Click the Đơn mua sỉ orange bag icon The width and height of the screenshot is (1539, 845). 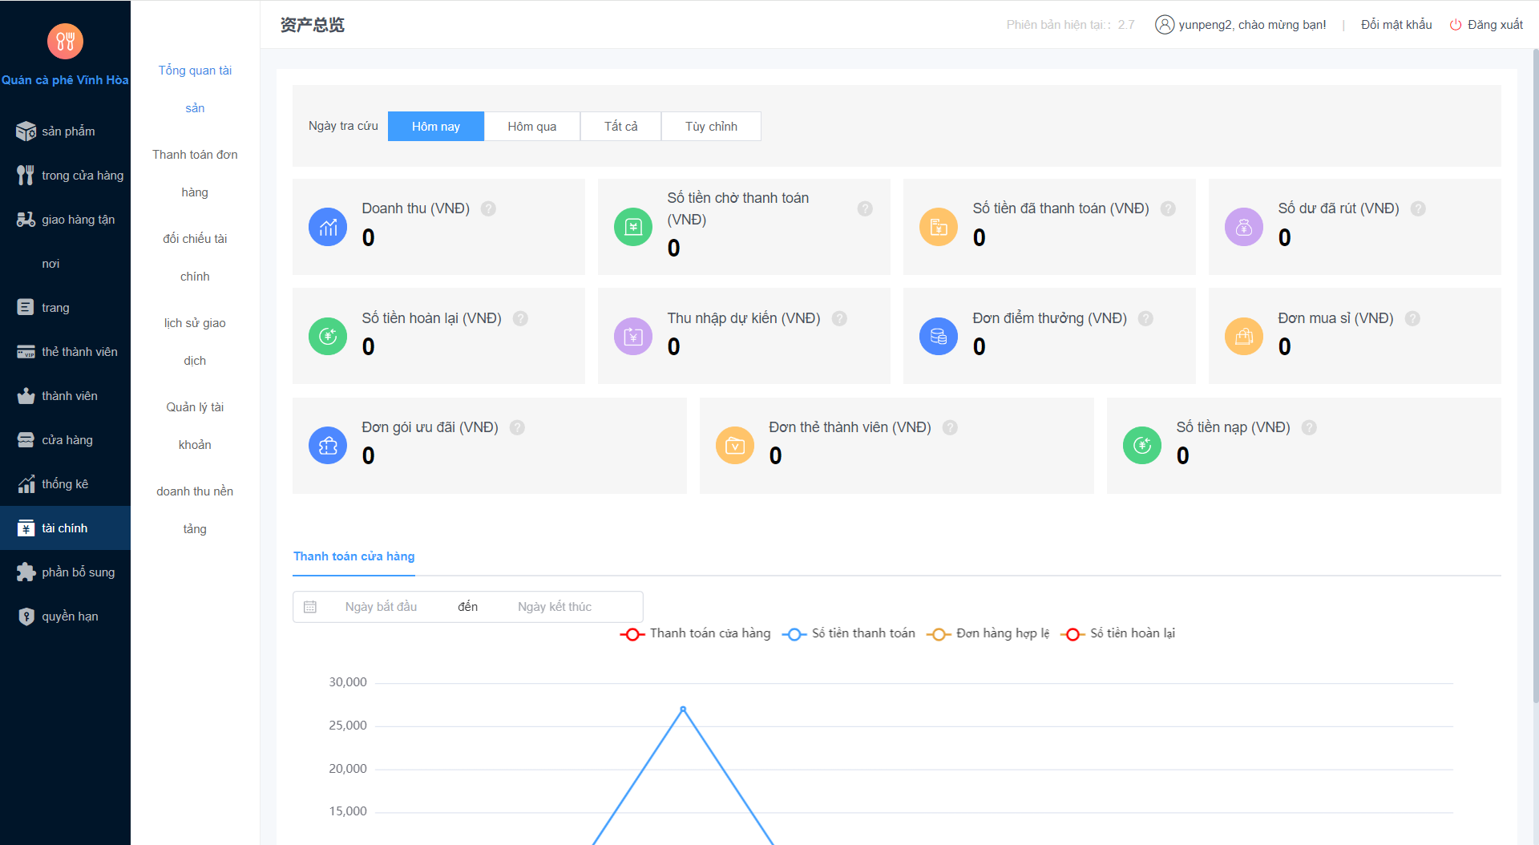click(x=1243, y=337)
